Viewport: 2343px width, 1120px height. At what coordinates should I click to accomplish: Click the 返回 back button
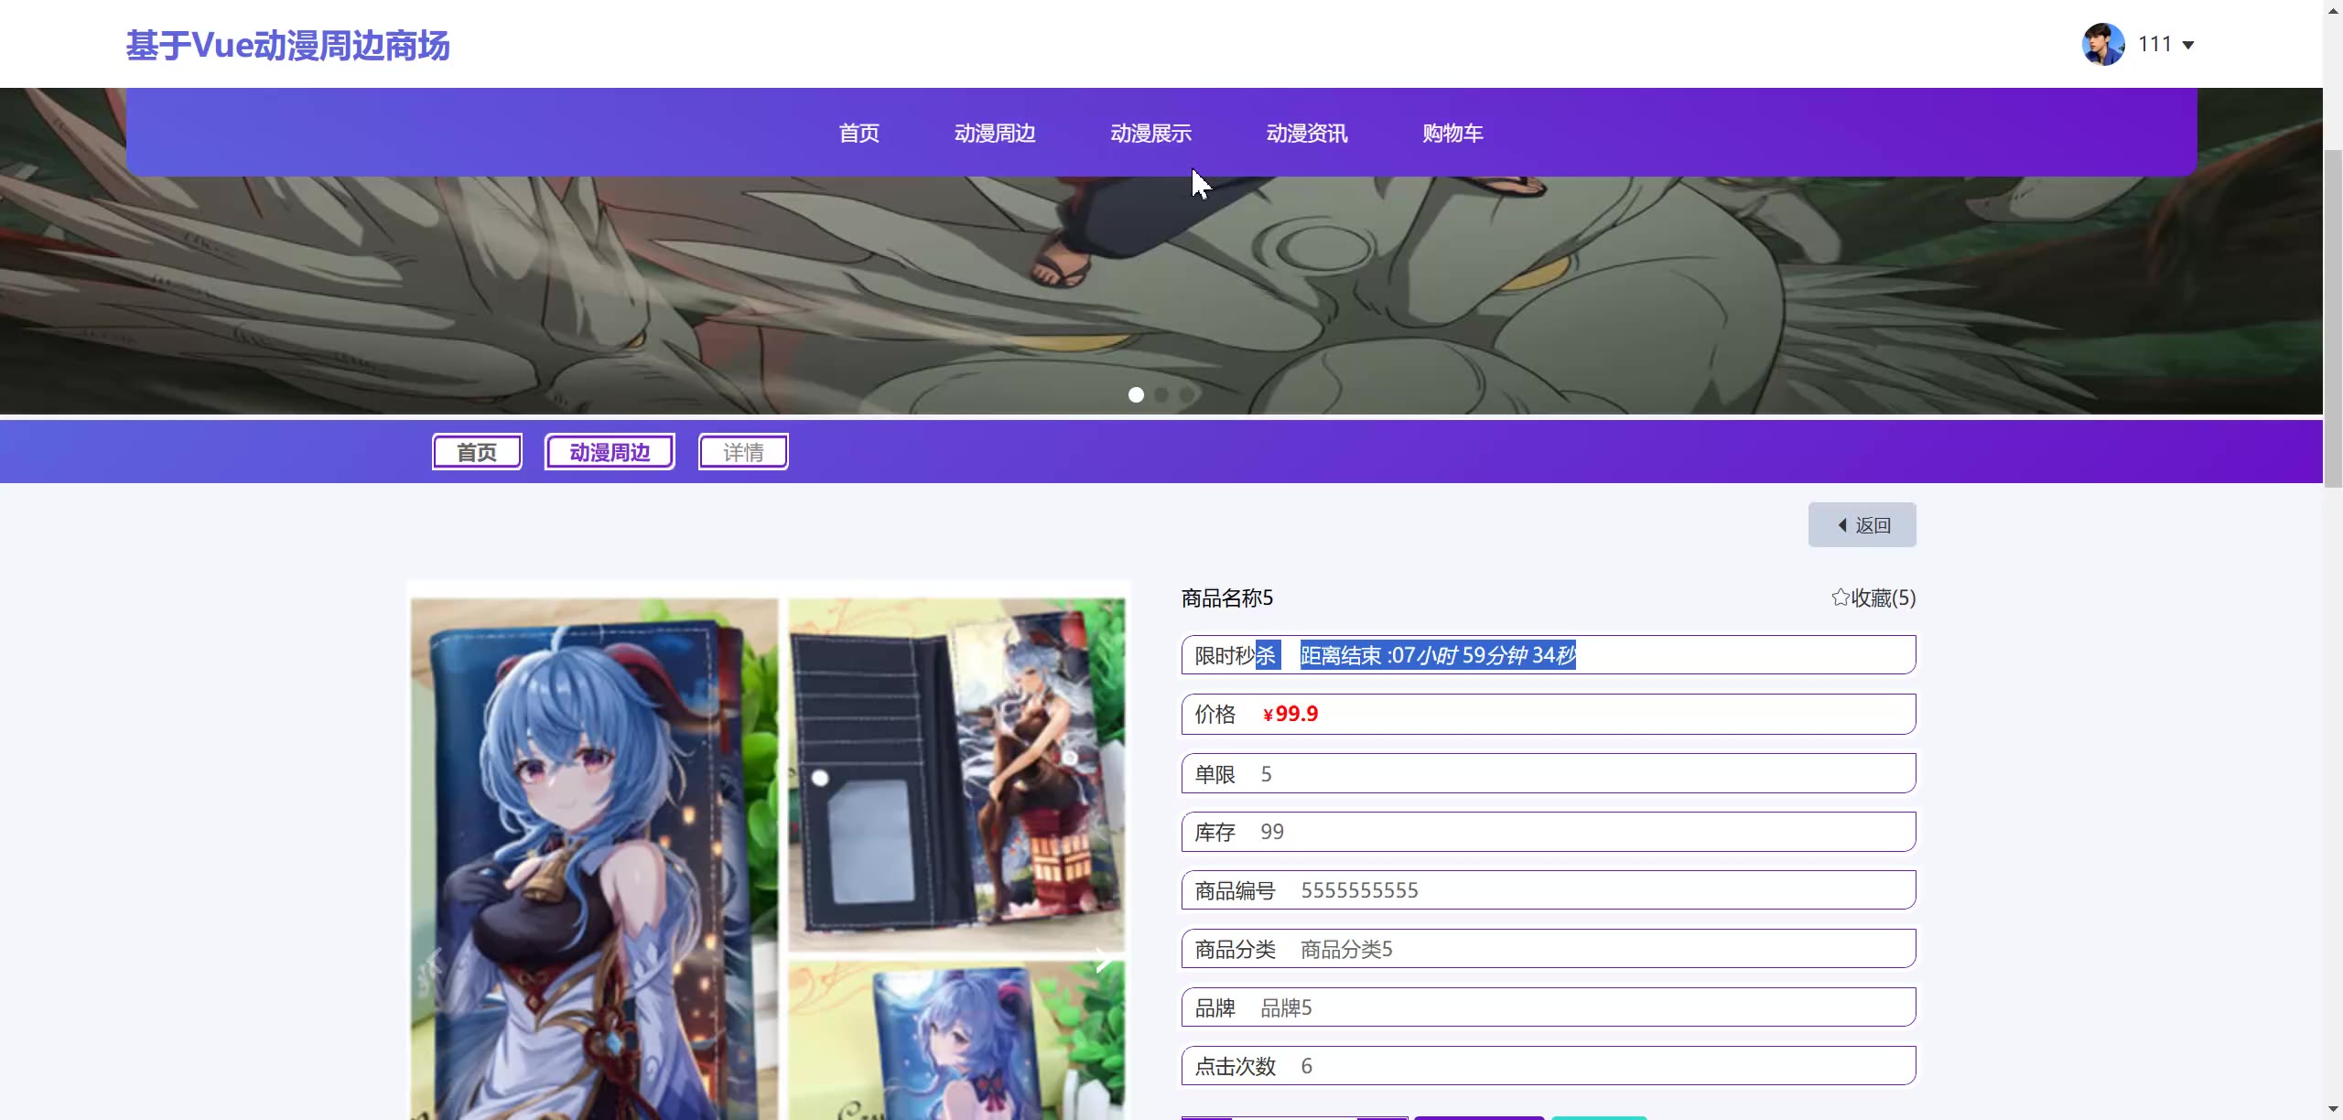click(1862, 525)
